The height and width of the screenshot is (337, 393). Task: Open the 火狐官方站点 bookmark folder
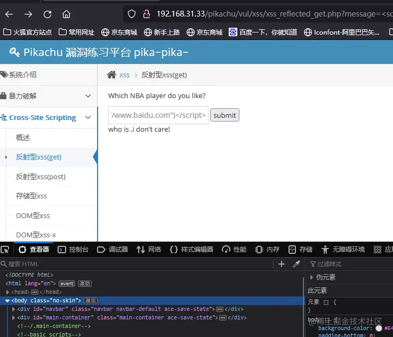tap(27, 32)
